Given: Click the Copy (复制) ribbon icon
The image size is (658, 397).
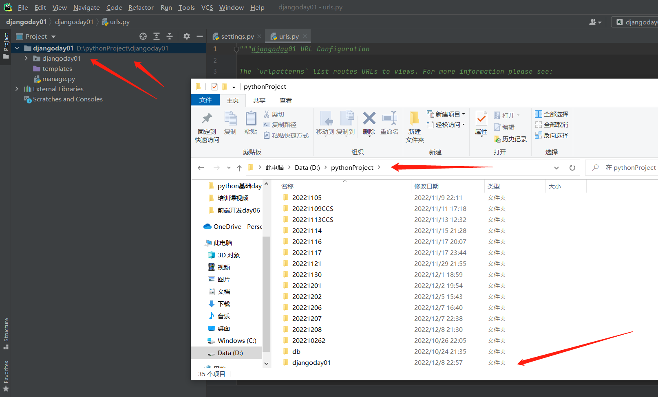Looking at the screenshot, I should [230, 118].
